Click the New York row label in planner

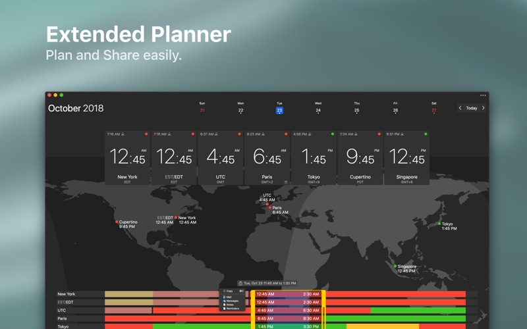point(67,294)
